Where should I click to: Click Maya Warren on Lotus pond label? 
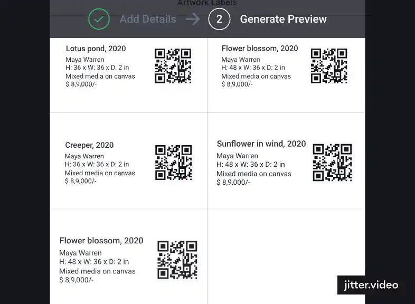(x=85, y=60)
